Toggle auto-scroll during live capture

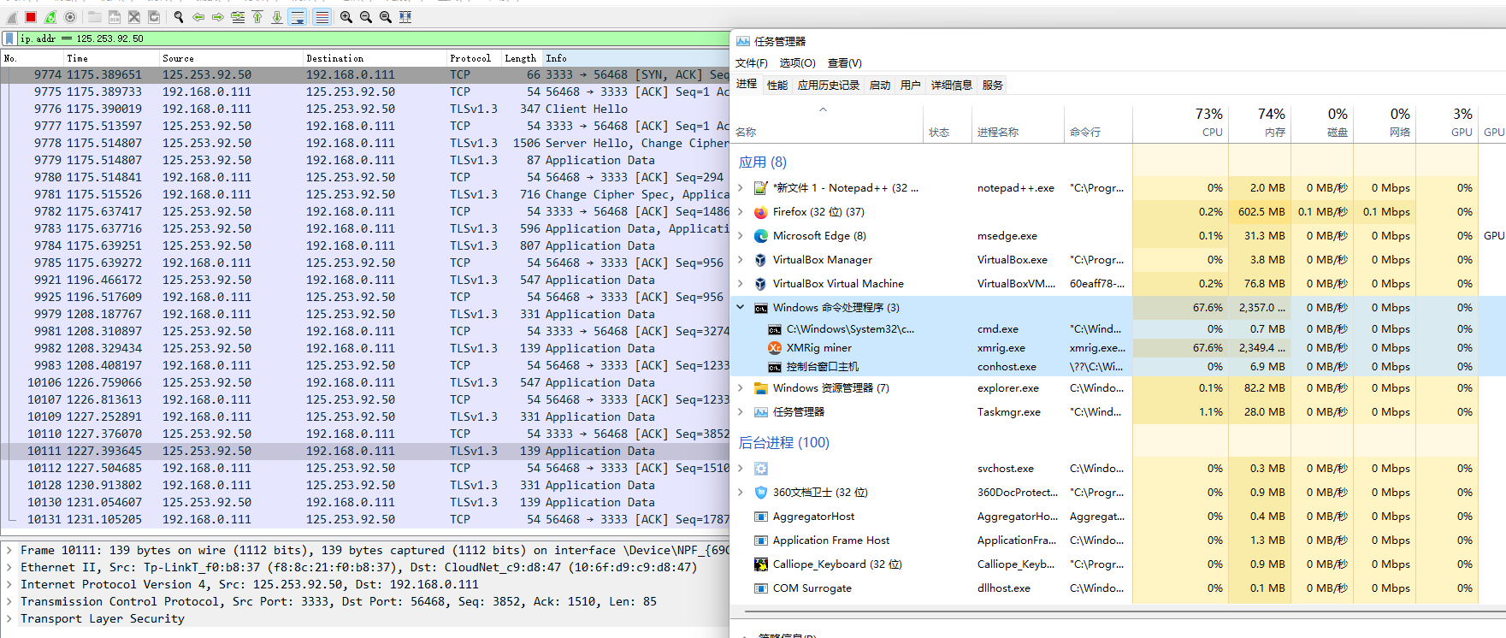(298, 17)
